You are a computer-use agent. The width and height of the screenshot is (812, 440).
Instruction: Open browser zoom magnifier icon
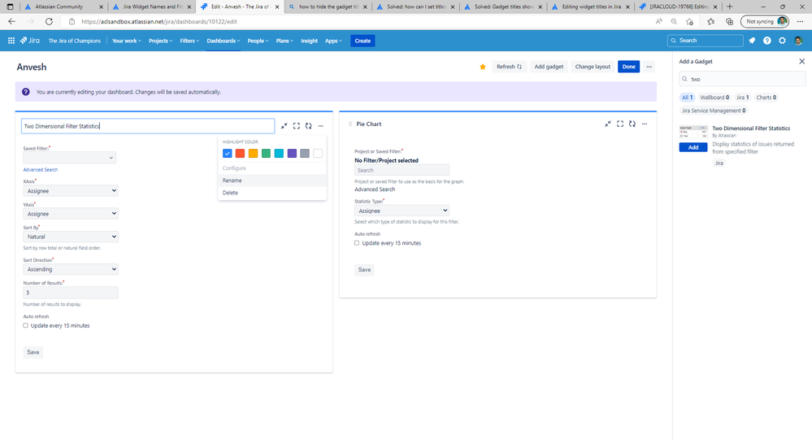tap(674, 21)
